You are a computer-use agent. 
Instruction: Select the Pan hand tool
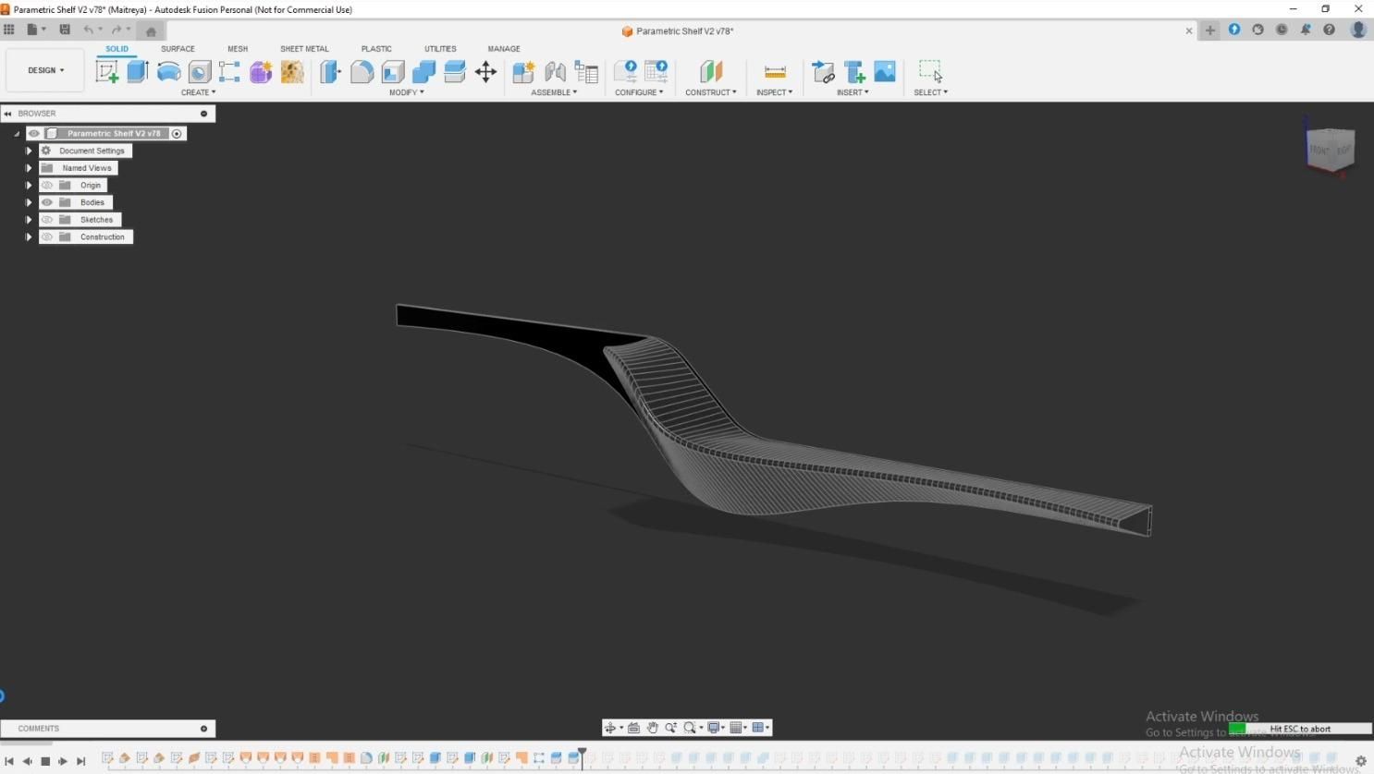[653, 728]
